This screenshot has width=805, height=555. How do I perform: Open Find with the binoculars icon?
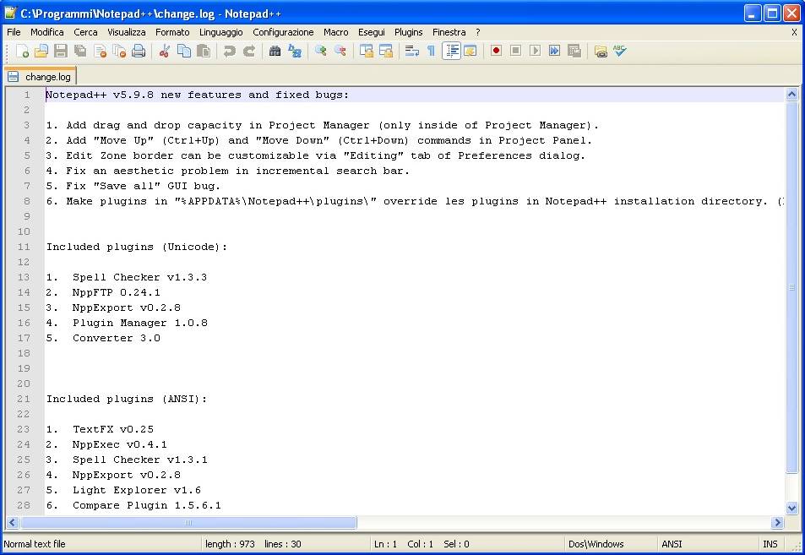tap(275, 51)
